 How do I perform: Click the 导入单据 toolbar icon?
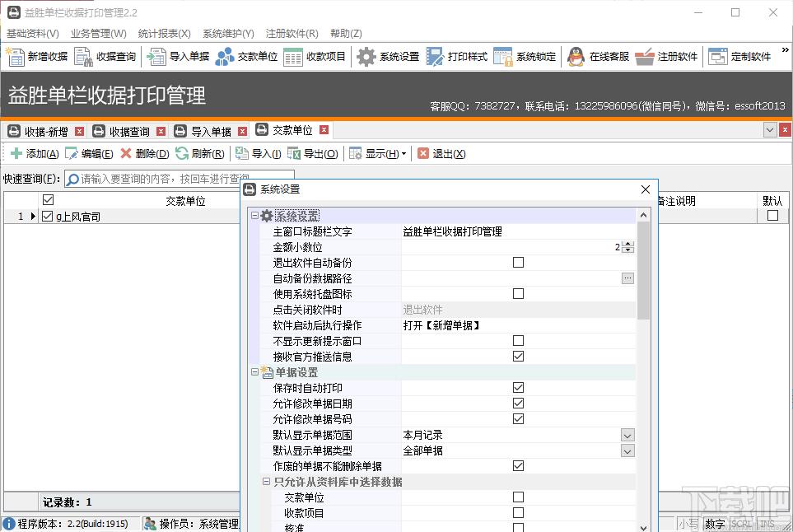[156, 56]
